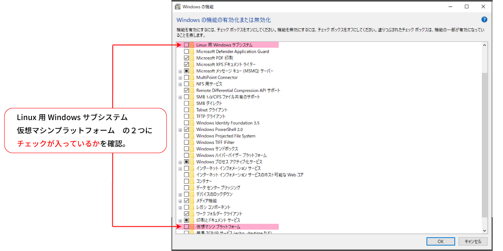Check the Telnet クライアント checkbox
Image resolution: width=503 pixels, height=251 pixels.
[187, 110]
